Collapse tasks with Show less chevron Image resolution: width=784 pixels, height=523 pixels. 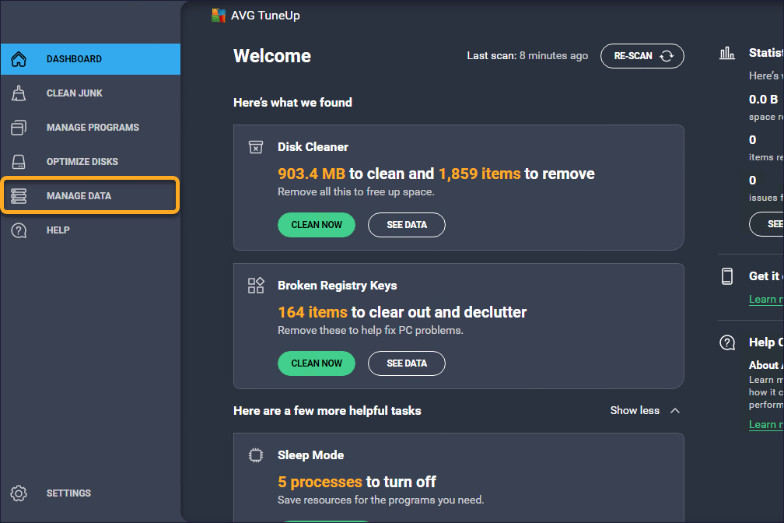point(674,411)
